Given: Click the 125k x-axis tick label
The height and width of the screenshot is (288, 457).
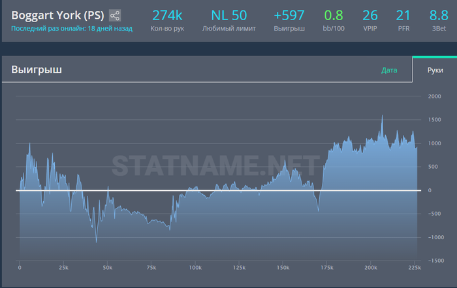Looking at the screenshot, I should click(239, 268).
